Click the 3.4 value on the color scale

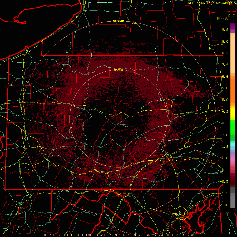225,123
